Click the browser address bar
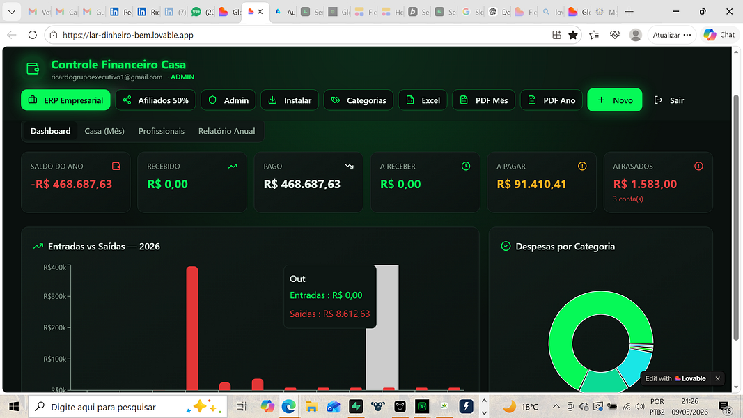 pos(304,35)
